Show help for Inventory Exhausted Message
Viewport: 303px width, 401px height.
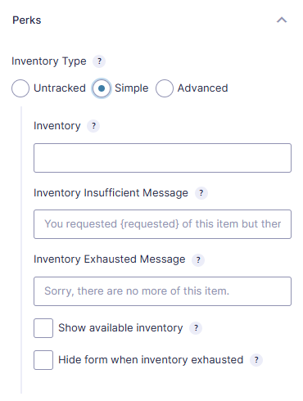point(198,259)
